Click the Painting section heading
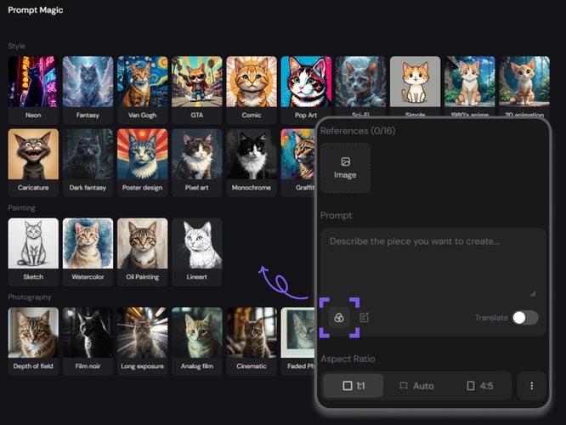 (x=21, y=207)
